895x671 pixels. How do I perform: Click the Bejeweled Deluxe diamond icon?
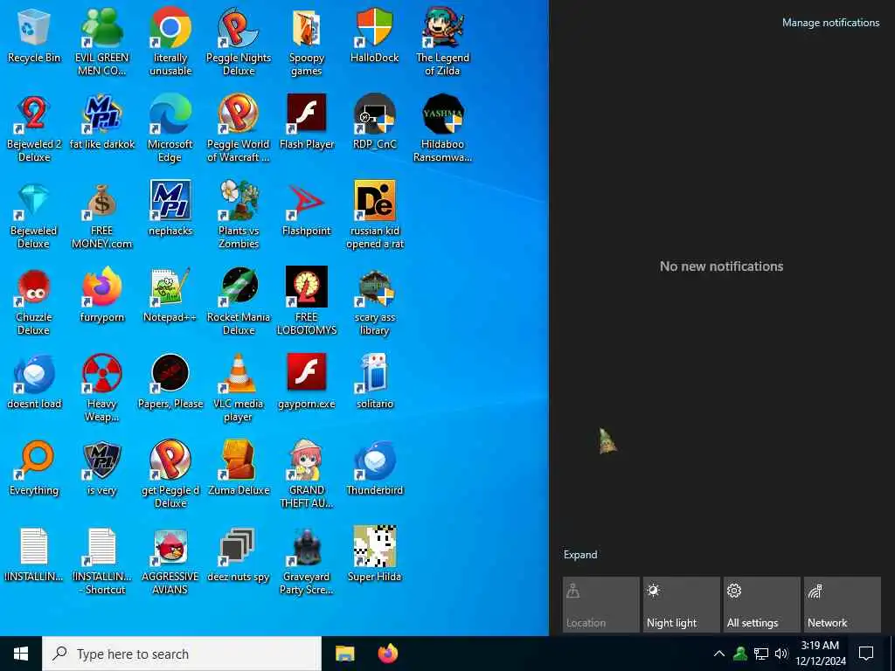point(34,216)
